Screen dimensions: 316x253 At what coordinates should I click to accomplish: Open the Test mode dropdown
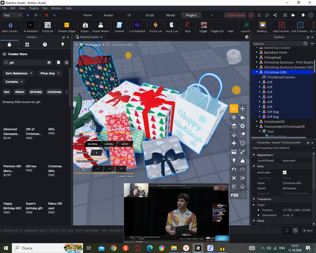click(12, 15)
